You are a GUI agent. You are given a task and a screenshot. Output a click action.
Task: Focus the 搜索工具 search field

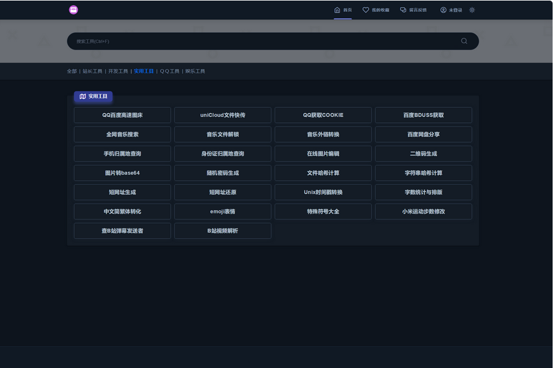click(273, 41)
